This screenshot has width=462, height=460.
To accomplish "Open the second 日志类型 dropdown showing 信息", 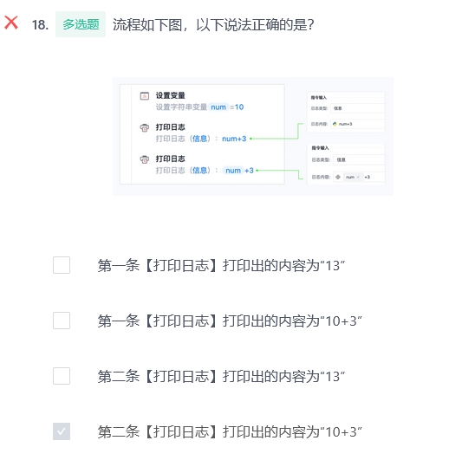I will [x=359, y=159].
